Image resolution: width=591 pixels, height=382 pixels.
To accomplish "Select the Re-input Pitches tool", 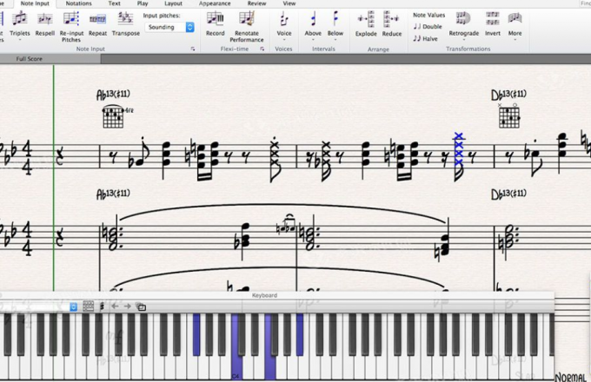I will (x=71, y=18).
